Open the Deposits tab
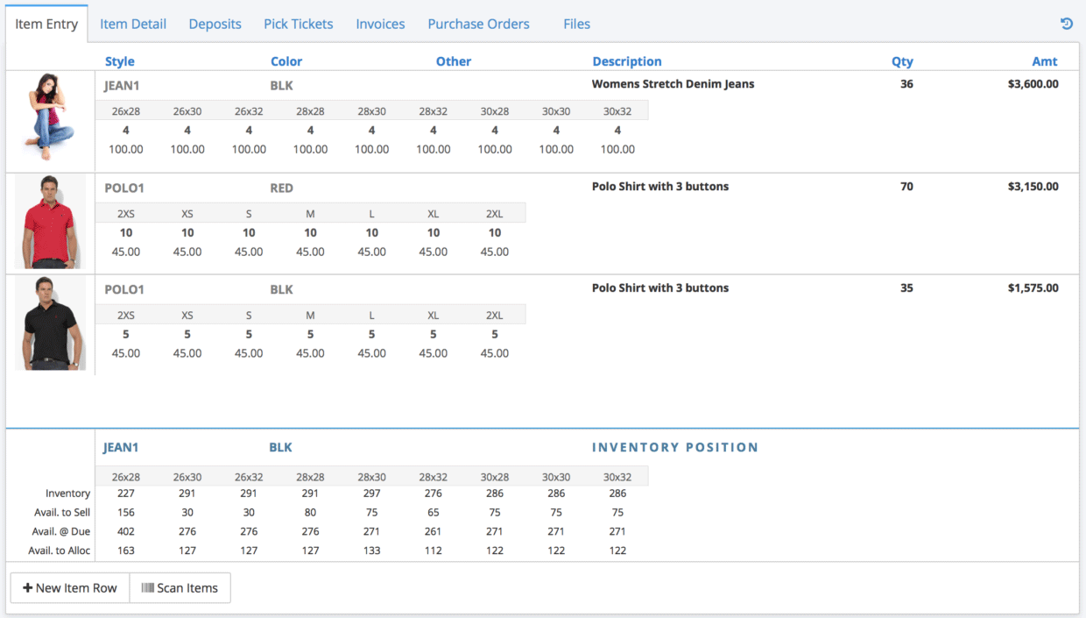The height and width of the screenshot is (618, 1086). click(x=215, y=24)
